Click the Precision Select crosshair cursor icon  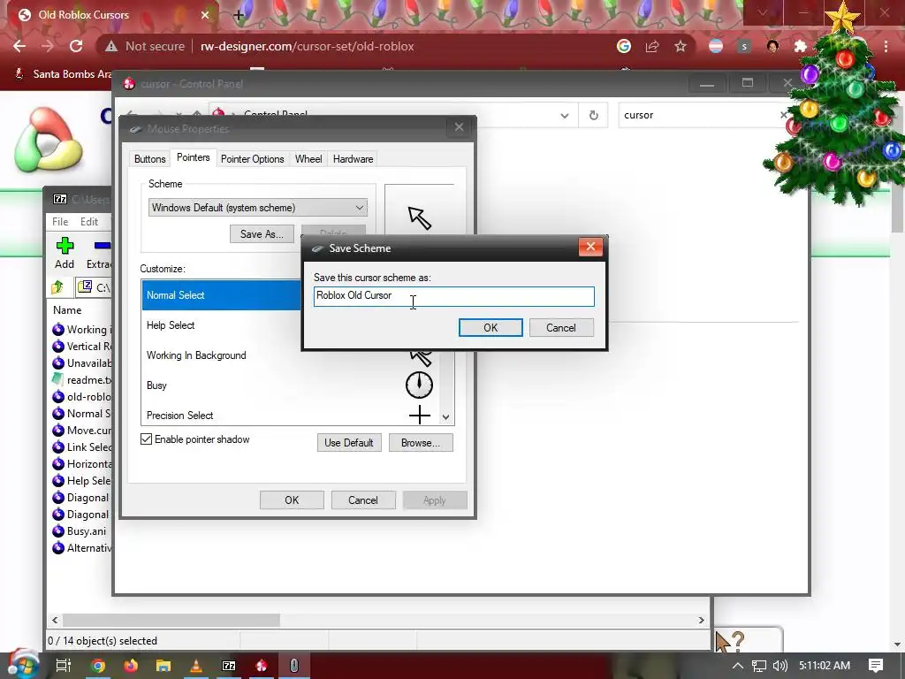click(420, 415)
